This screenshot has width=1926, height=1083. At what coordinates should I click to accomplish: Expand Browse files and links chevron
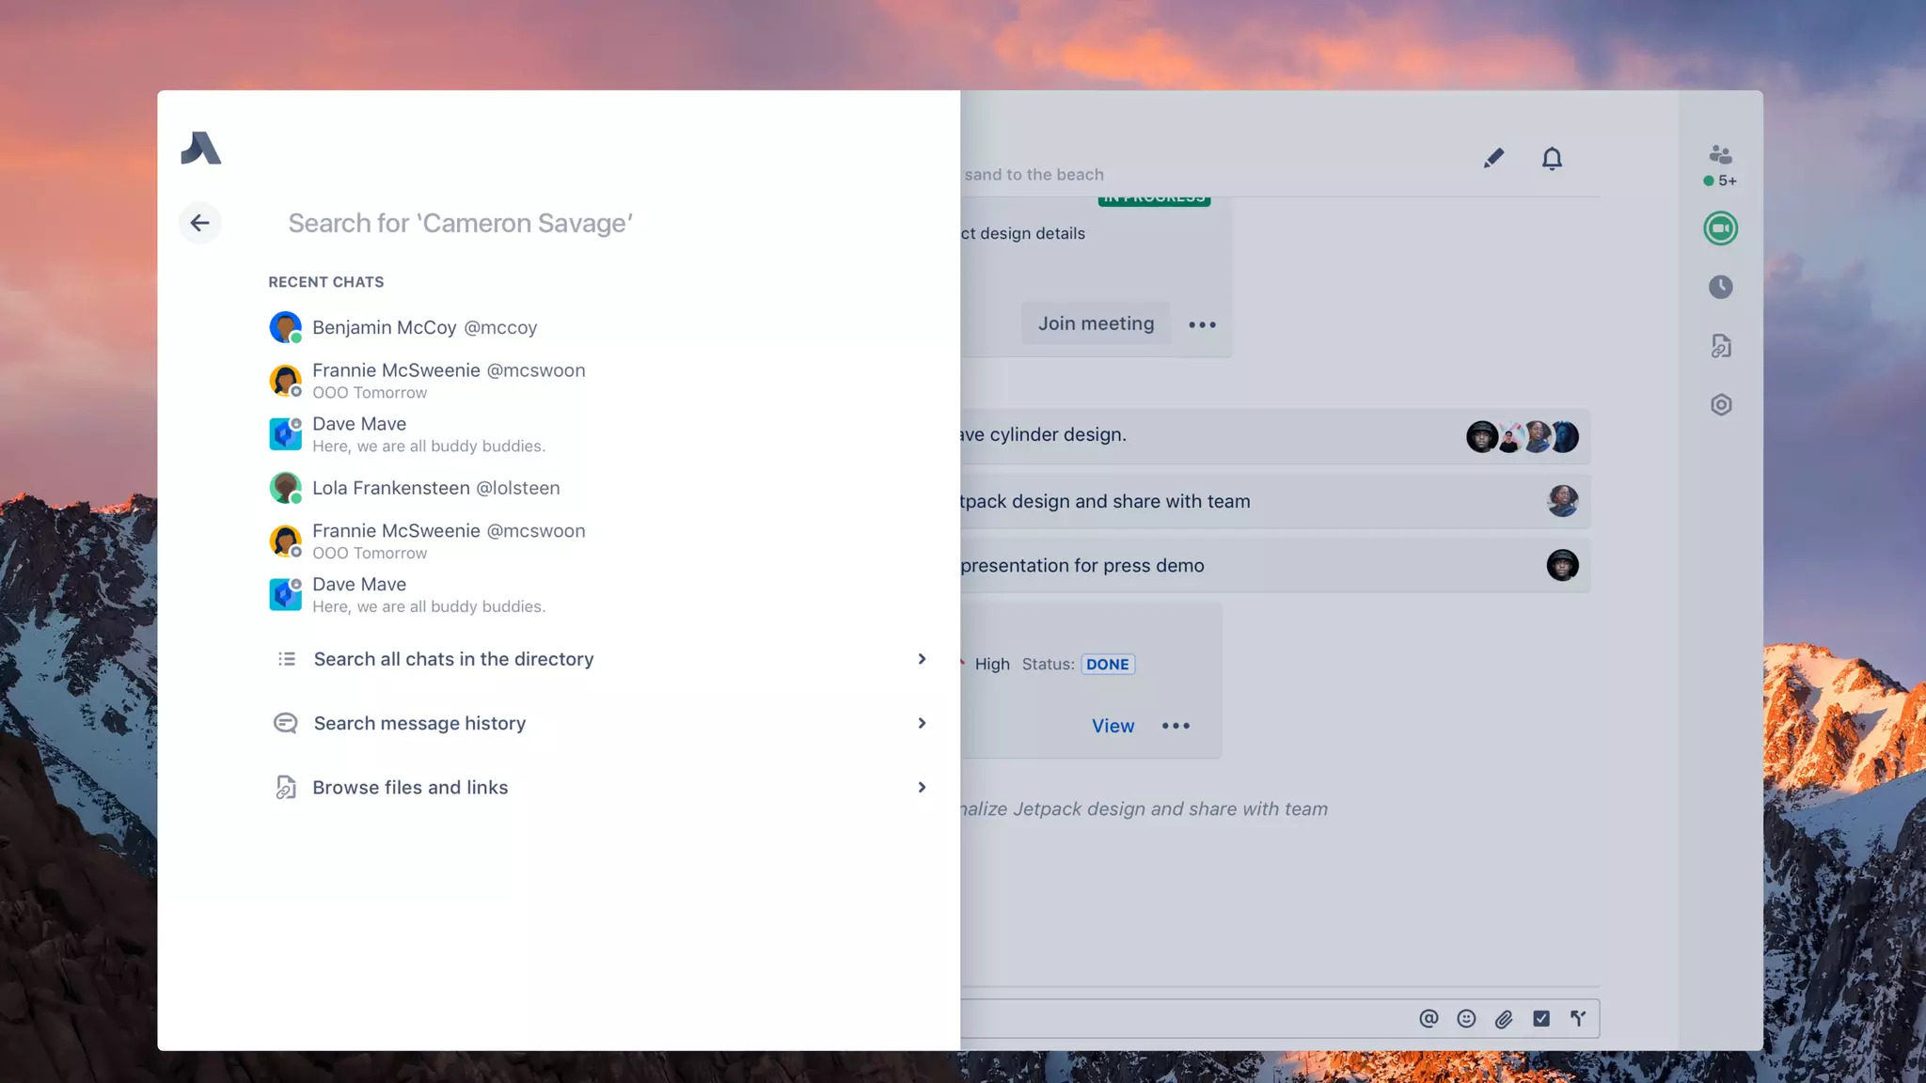[x=921, y=787]
